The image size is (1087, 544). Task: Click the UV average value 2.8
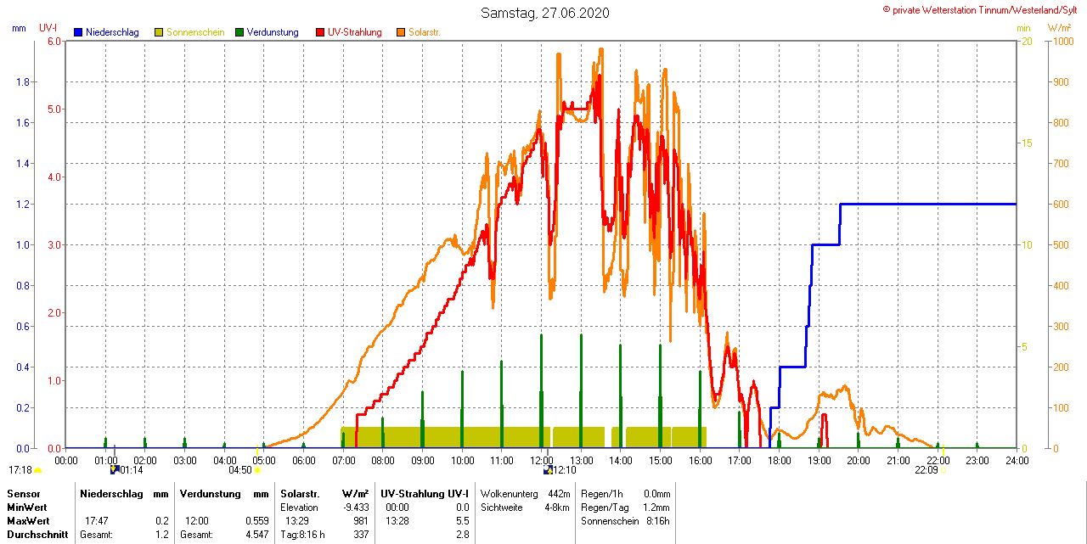462,535
